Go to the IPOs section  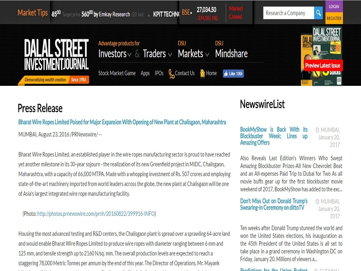[x=159, y=73]
